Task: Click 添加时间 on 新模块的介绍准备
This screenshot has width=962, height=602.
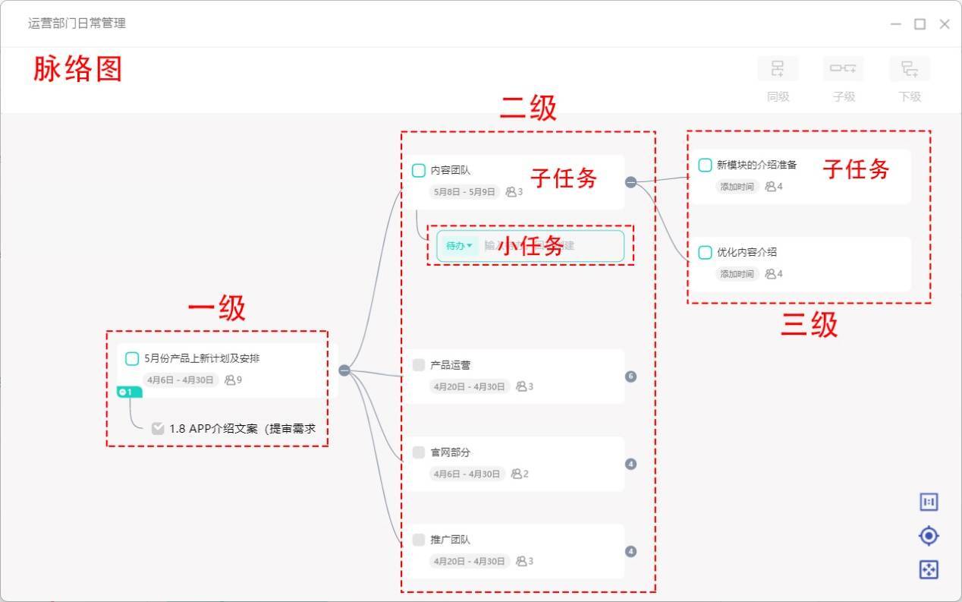Action: pyautogui.click(x=737, y=186)
